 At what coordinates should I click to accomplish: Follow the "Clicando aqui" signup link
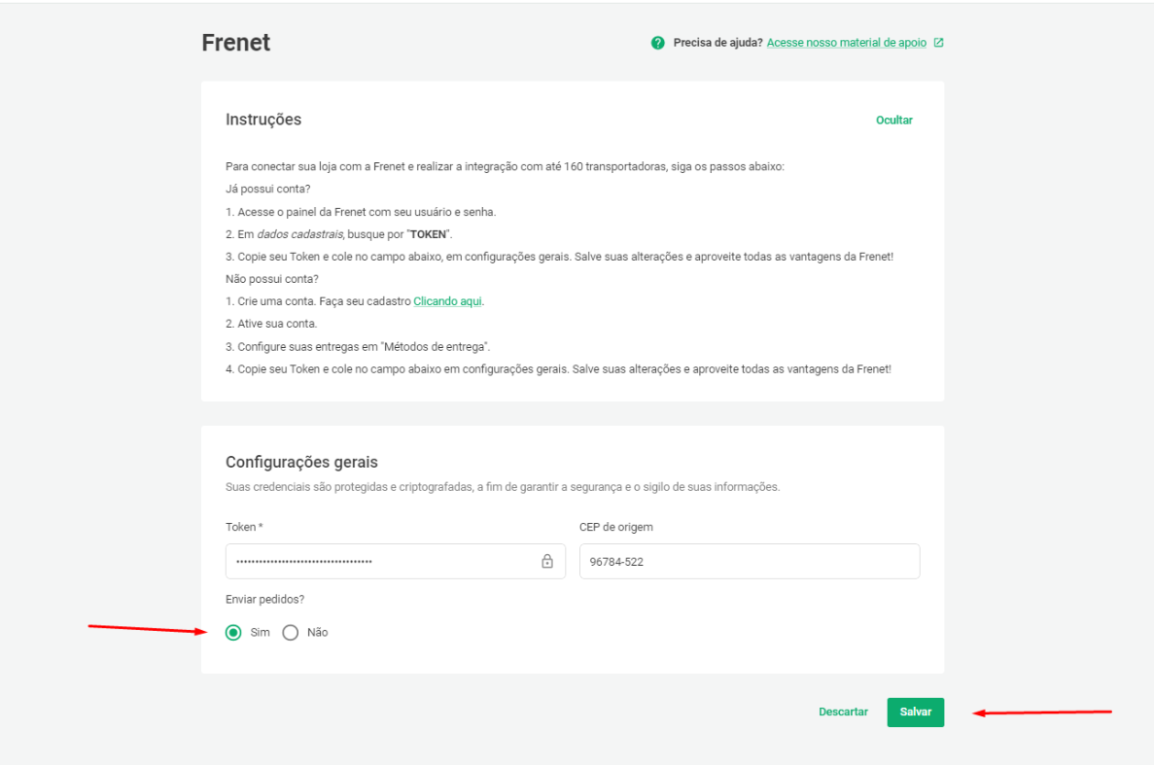coord(448,301)
